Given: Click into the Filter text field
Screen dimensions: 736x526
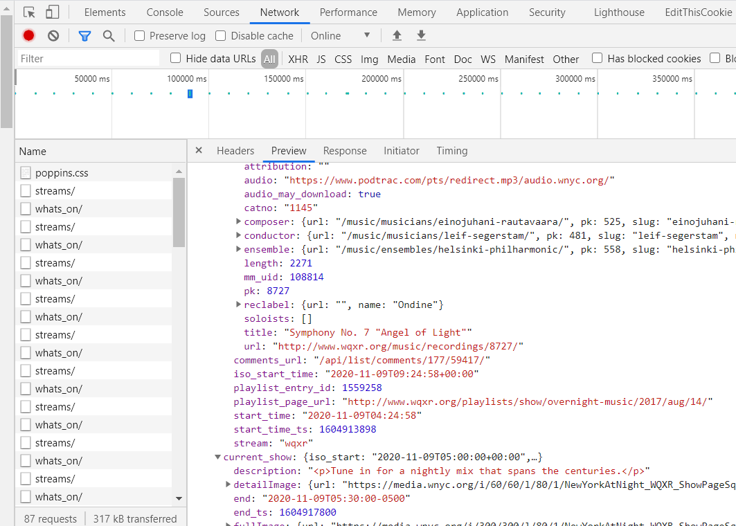Looking at the screenshot, I should coord(90,59).
